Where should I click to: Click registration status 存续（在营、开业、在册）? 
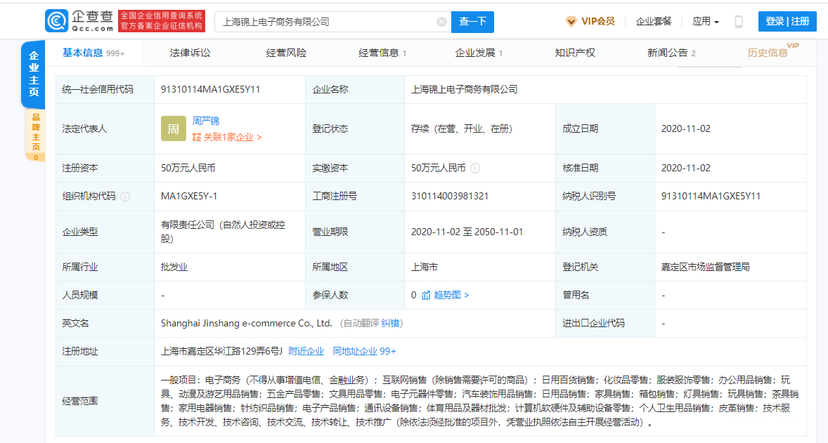pyautogui.click(x=462, y=128)
